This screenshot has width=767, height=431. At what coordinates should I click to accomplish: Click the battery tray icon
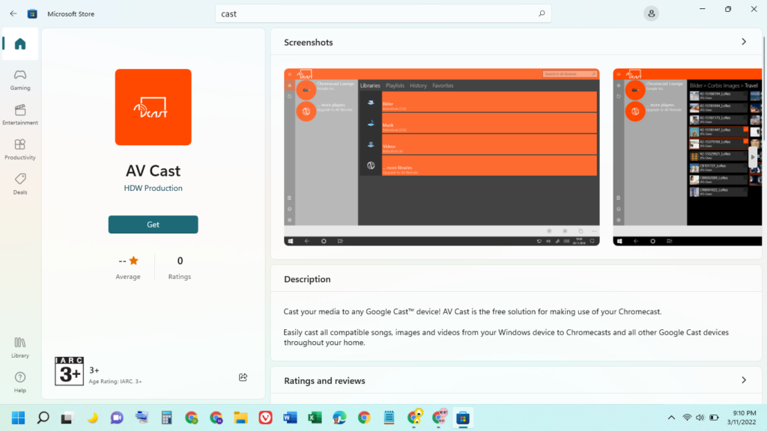point(714,418)
